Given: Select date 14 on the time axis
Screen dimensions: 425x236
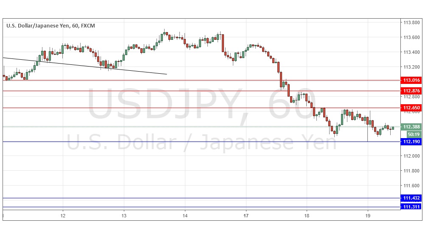Looking at the screenshot, I should point(185,216).
